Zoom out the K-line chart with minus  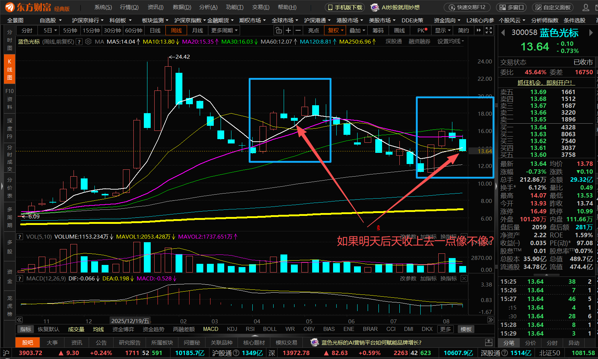pos(298,31)
